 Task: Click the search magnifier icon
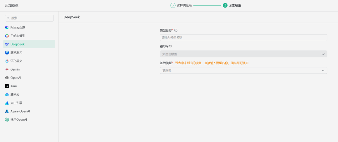pos(8,18)
